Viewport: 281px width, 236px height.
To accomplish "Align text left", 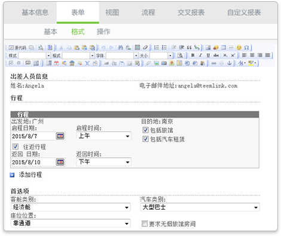I will pos(245,55).
